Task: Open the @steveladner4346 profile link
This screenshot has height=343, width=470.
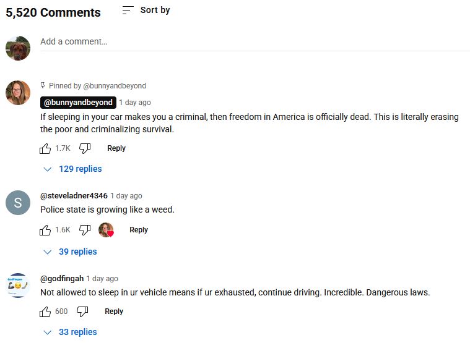Action: (74, 196)
